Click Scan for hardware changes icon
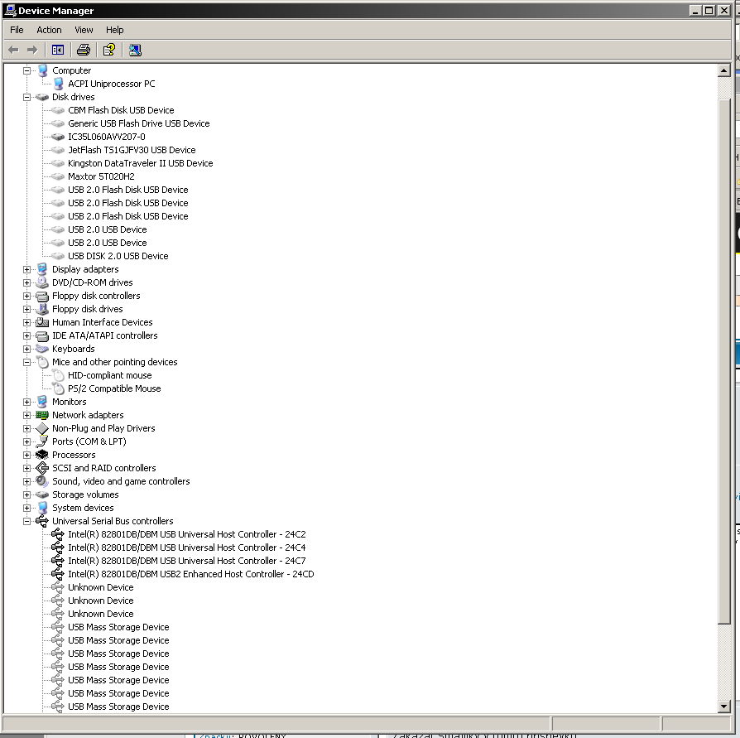The image size is (740, 738). (135, 50)
